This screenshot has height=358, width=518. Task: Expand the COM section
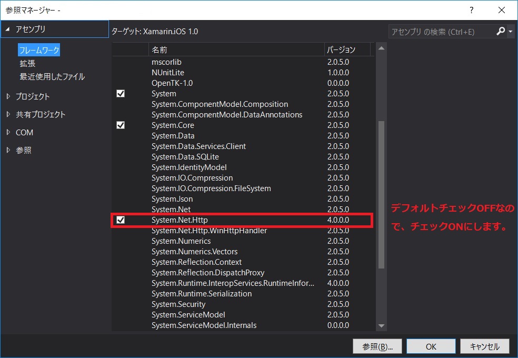8,132
